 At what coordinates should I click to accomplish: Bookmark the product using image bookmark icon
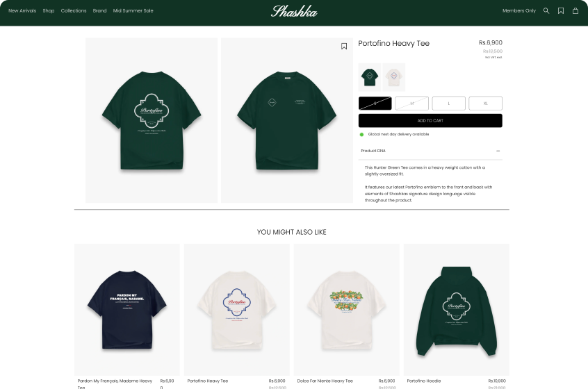344,46
